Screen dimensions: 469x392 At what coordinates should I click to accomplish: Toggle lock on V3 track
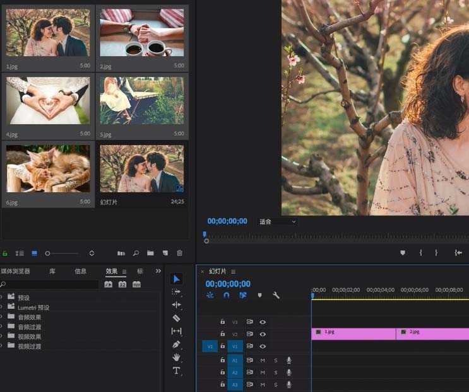(223, 321)
